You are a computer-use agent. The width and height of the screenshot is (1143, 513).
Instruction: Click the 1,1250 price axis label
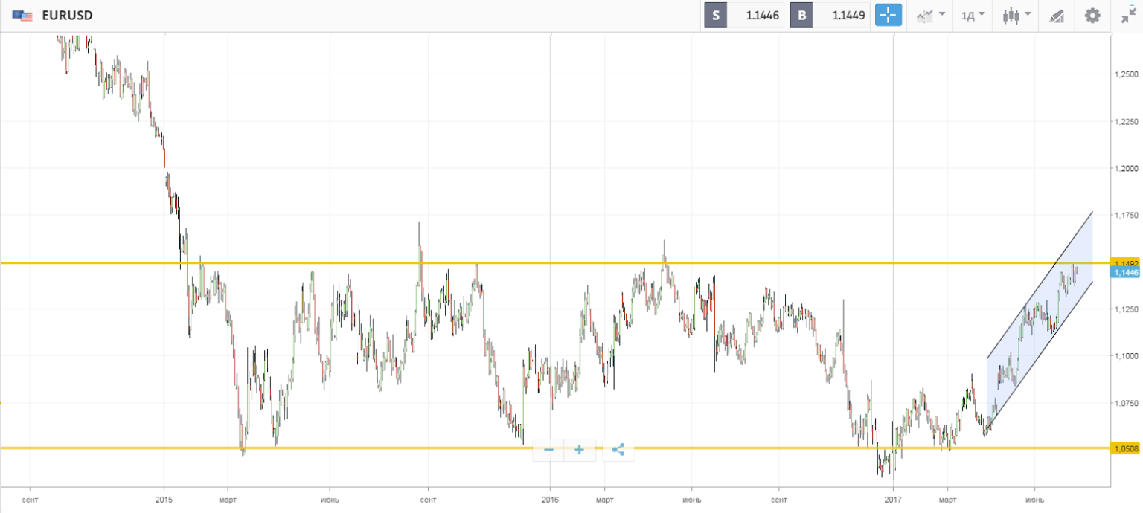tap(1126, 309)
